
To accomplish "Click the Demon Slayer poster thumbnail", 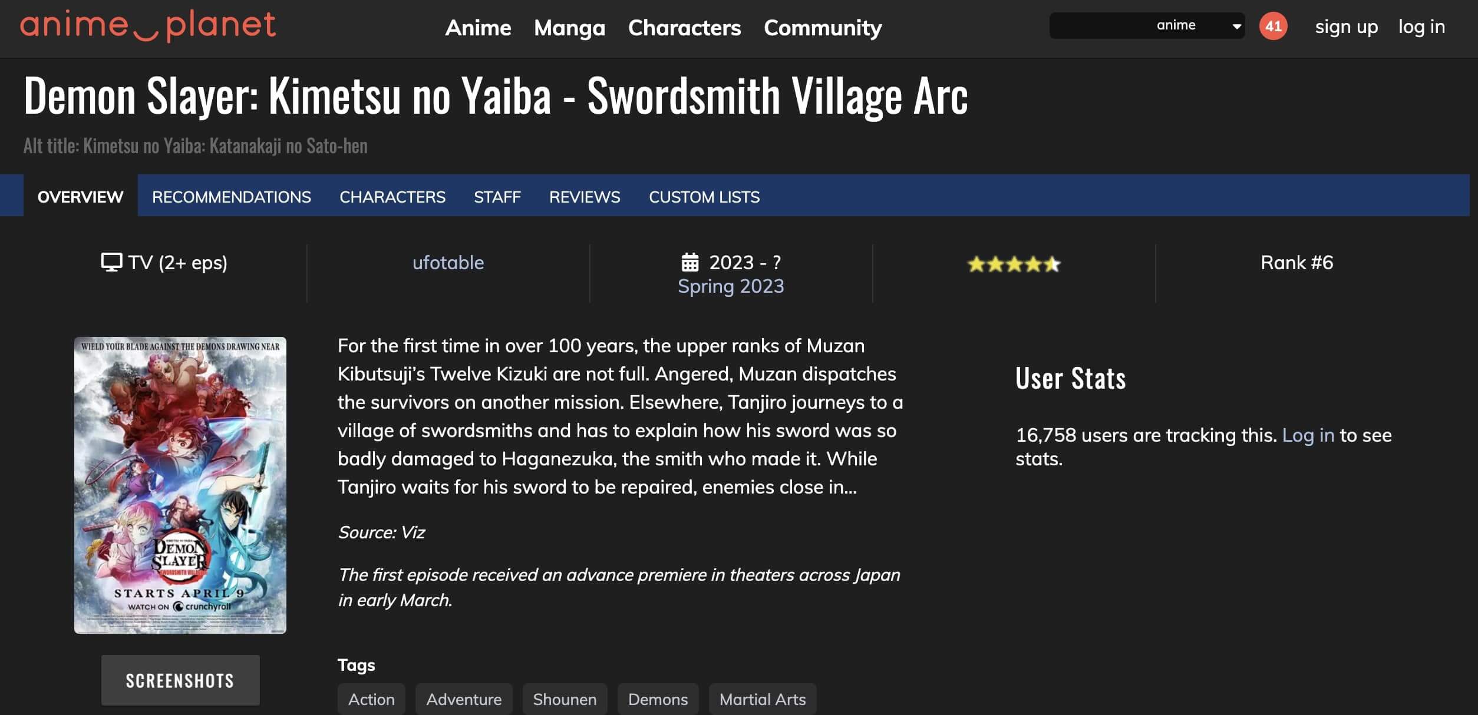I will coord(180,485).
